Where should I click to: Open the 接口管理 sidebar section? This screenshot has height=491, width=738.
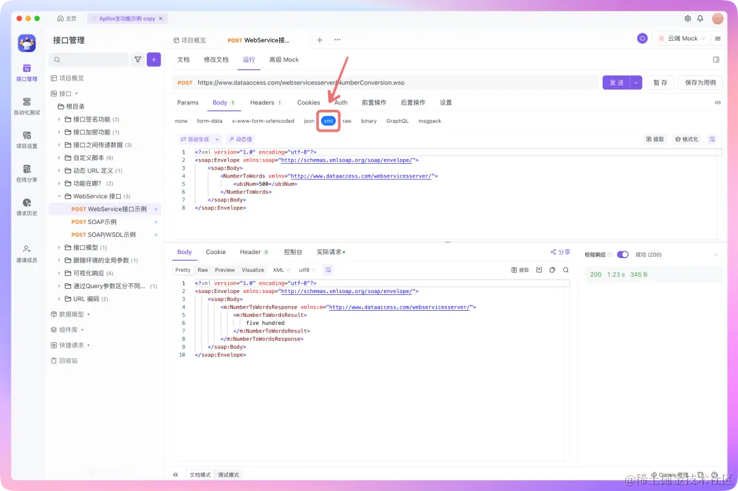point(27,73)
